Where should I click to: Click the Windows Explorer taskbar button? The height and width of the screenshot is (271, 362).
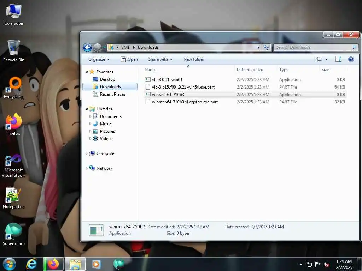pyautogui.click(x=75, y=264)
